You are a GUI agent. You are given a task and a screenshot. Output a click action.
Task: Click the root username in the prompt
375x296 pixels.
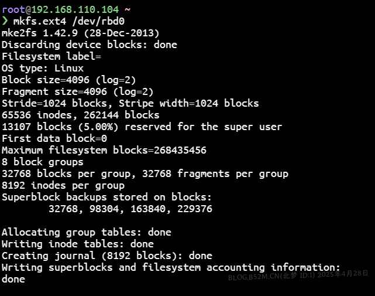[13, 9]
